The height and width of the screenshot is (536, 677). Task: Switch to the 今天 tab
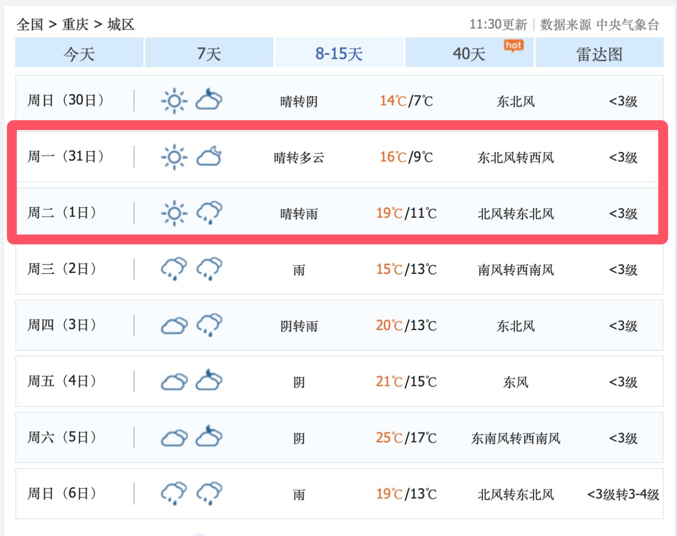pos(79,53)
